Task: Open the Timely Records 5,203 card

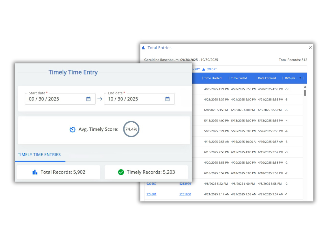Action: [146, 172]
